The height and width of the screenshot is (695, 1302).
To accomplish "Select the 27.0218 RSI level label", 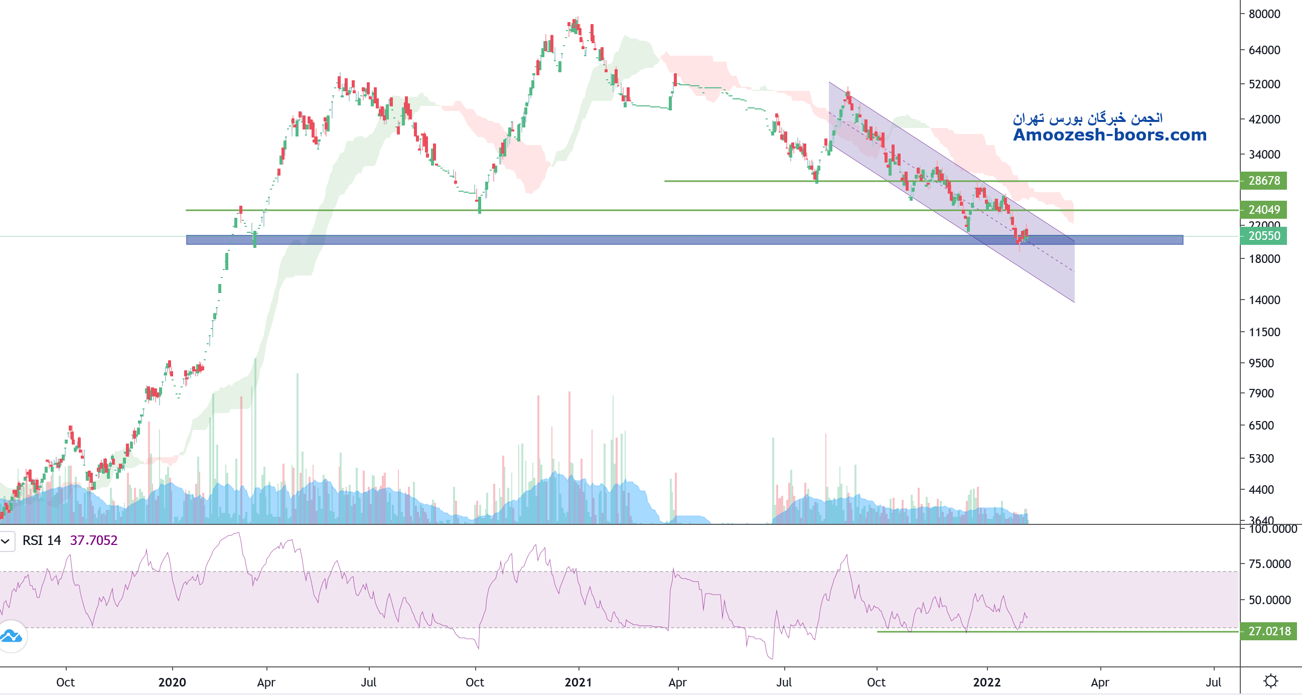I will tap(1269, 631).
